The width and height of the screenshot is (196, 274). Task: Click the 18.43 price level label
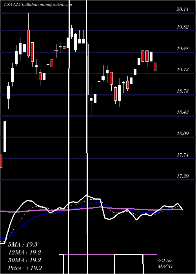tap(183, 112)
